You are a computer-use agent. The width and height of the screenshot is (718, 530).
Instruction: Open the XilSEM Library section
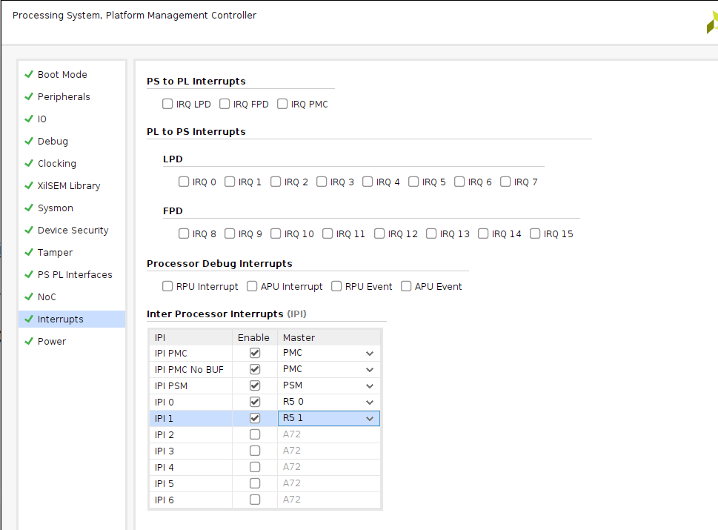coord(69,186)
